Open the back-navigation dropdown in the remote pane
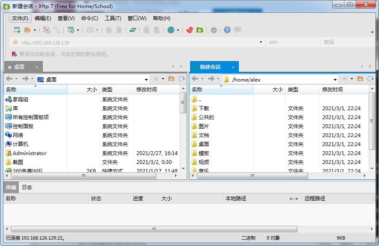Image resolution: width=379 pixels, height=246 pixels. tap(202, 79)
